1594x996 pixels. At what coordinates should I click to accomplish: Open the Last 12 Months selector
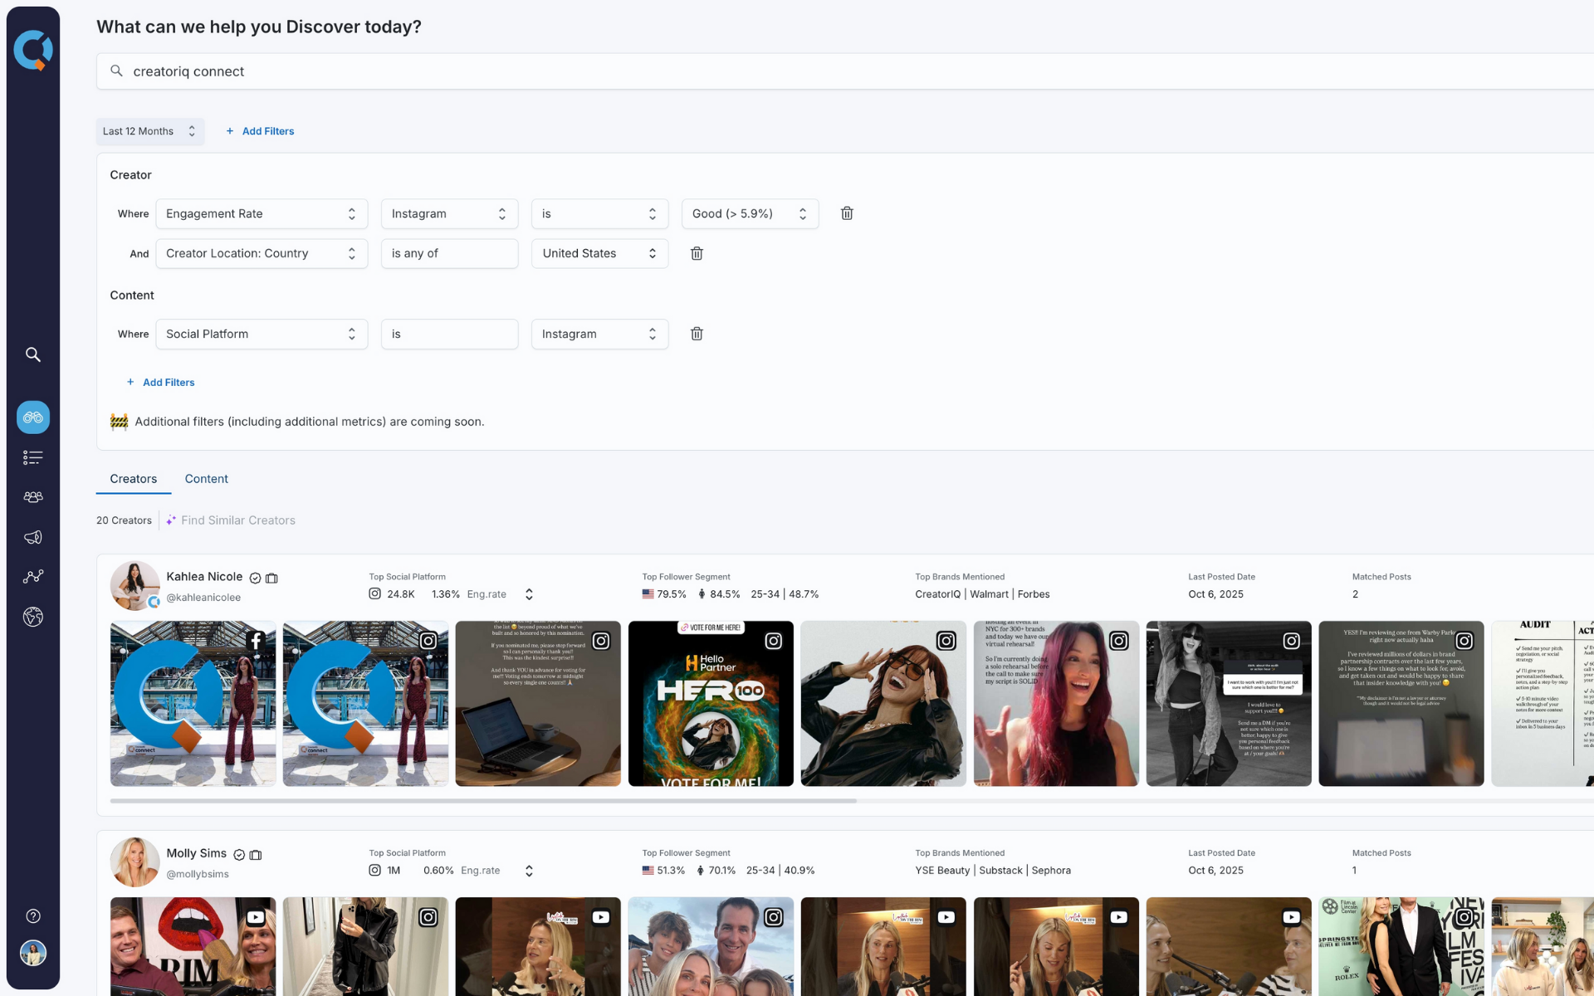pos(149,131)
